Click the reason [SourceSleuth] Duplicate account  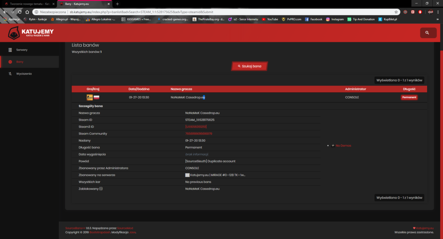tap(210, 161)
